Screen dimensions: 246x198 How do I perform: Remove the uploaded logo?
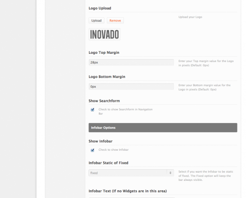click(x=115, y=21)
